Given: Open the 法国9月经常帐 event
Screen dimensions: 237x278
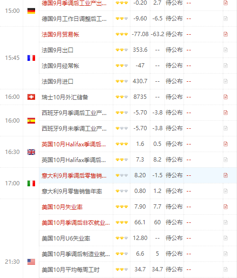Looking at the screenshot, I should (60, 66).
